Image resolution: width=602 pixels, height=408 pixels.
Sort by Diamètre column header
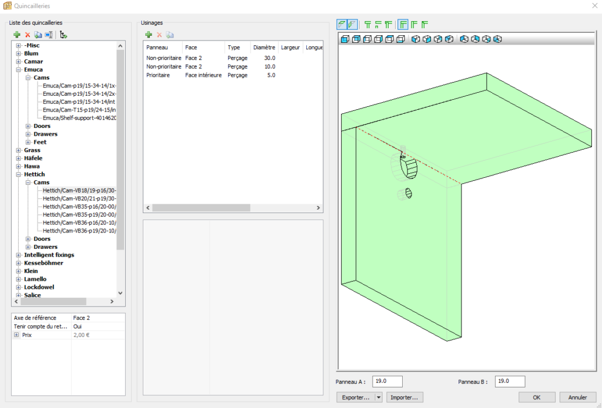(x=263, y=47)
